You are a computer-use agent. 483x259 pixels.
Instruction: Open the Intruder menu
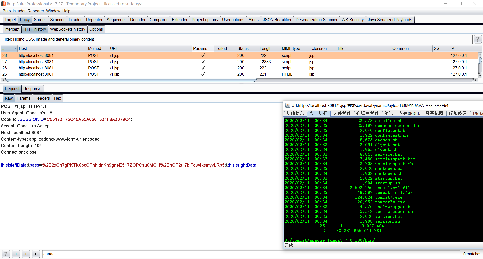[x=19, y=11]
